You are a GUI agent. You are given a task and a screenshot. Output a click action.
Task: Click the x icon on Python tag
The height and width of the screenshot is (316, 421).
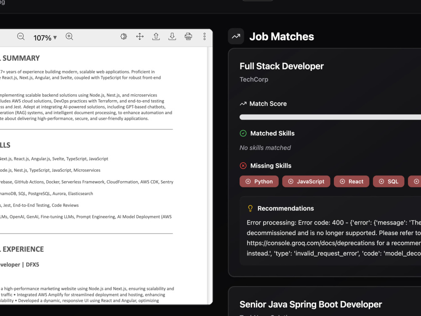248,181
